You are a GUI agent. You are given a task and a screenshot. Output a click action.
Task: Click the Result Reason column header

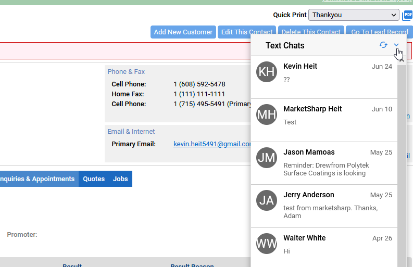click(x=192, y=265)
